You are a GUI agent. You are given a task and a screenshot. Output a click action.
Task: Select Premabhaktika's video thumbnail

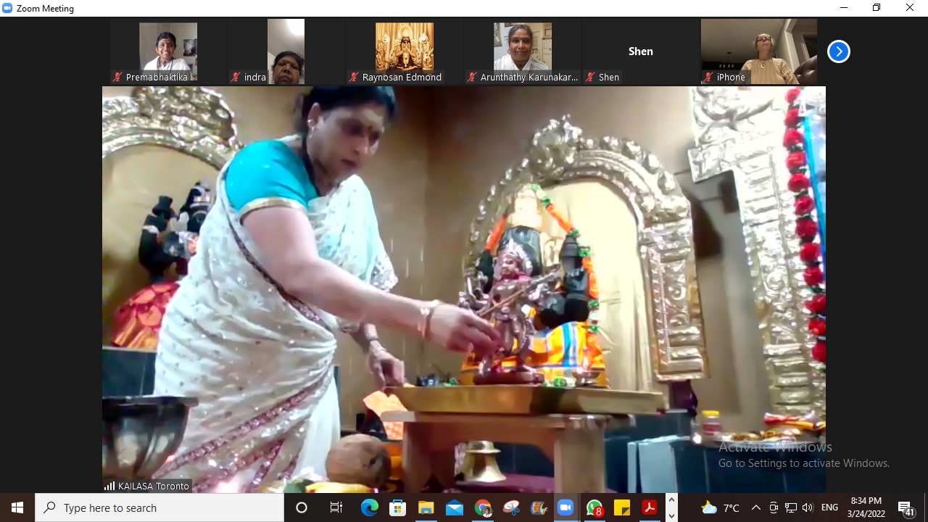(x=168, y=51)
